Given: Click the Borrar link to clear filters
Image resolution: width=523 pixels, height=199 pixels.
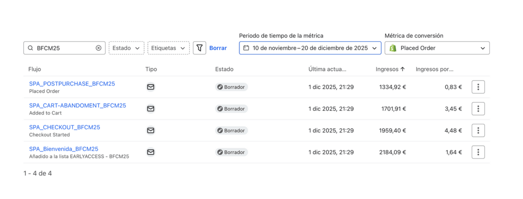Looking at the screenshot, I should click(x=218, y=48).
